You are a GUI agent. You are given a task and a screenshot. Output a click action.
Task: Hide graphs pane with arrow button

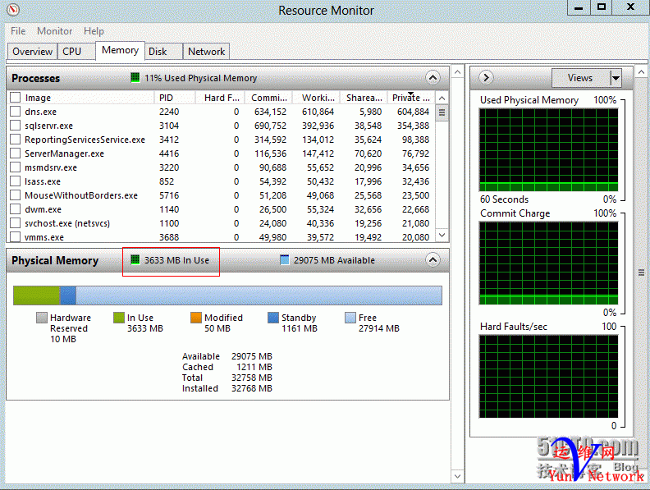[486, 77]
